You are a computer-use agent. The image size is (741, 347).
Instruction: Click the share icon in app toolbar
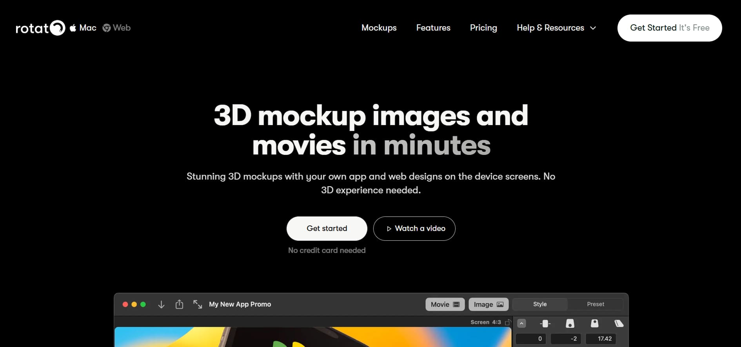pyautogui.click(x=179, y=305)
